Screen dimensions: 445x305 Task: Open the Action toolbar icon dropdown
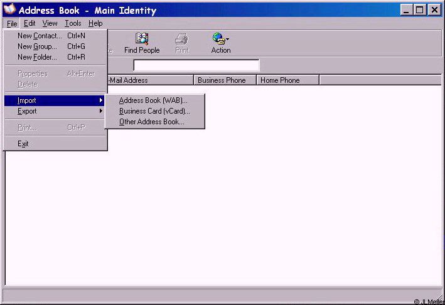[220, 39]
